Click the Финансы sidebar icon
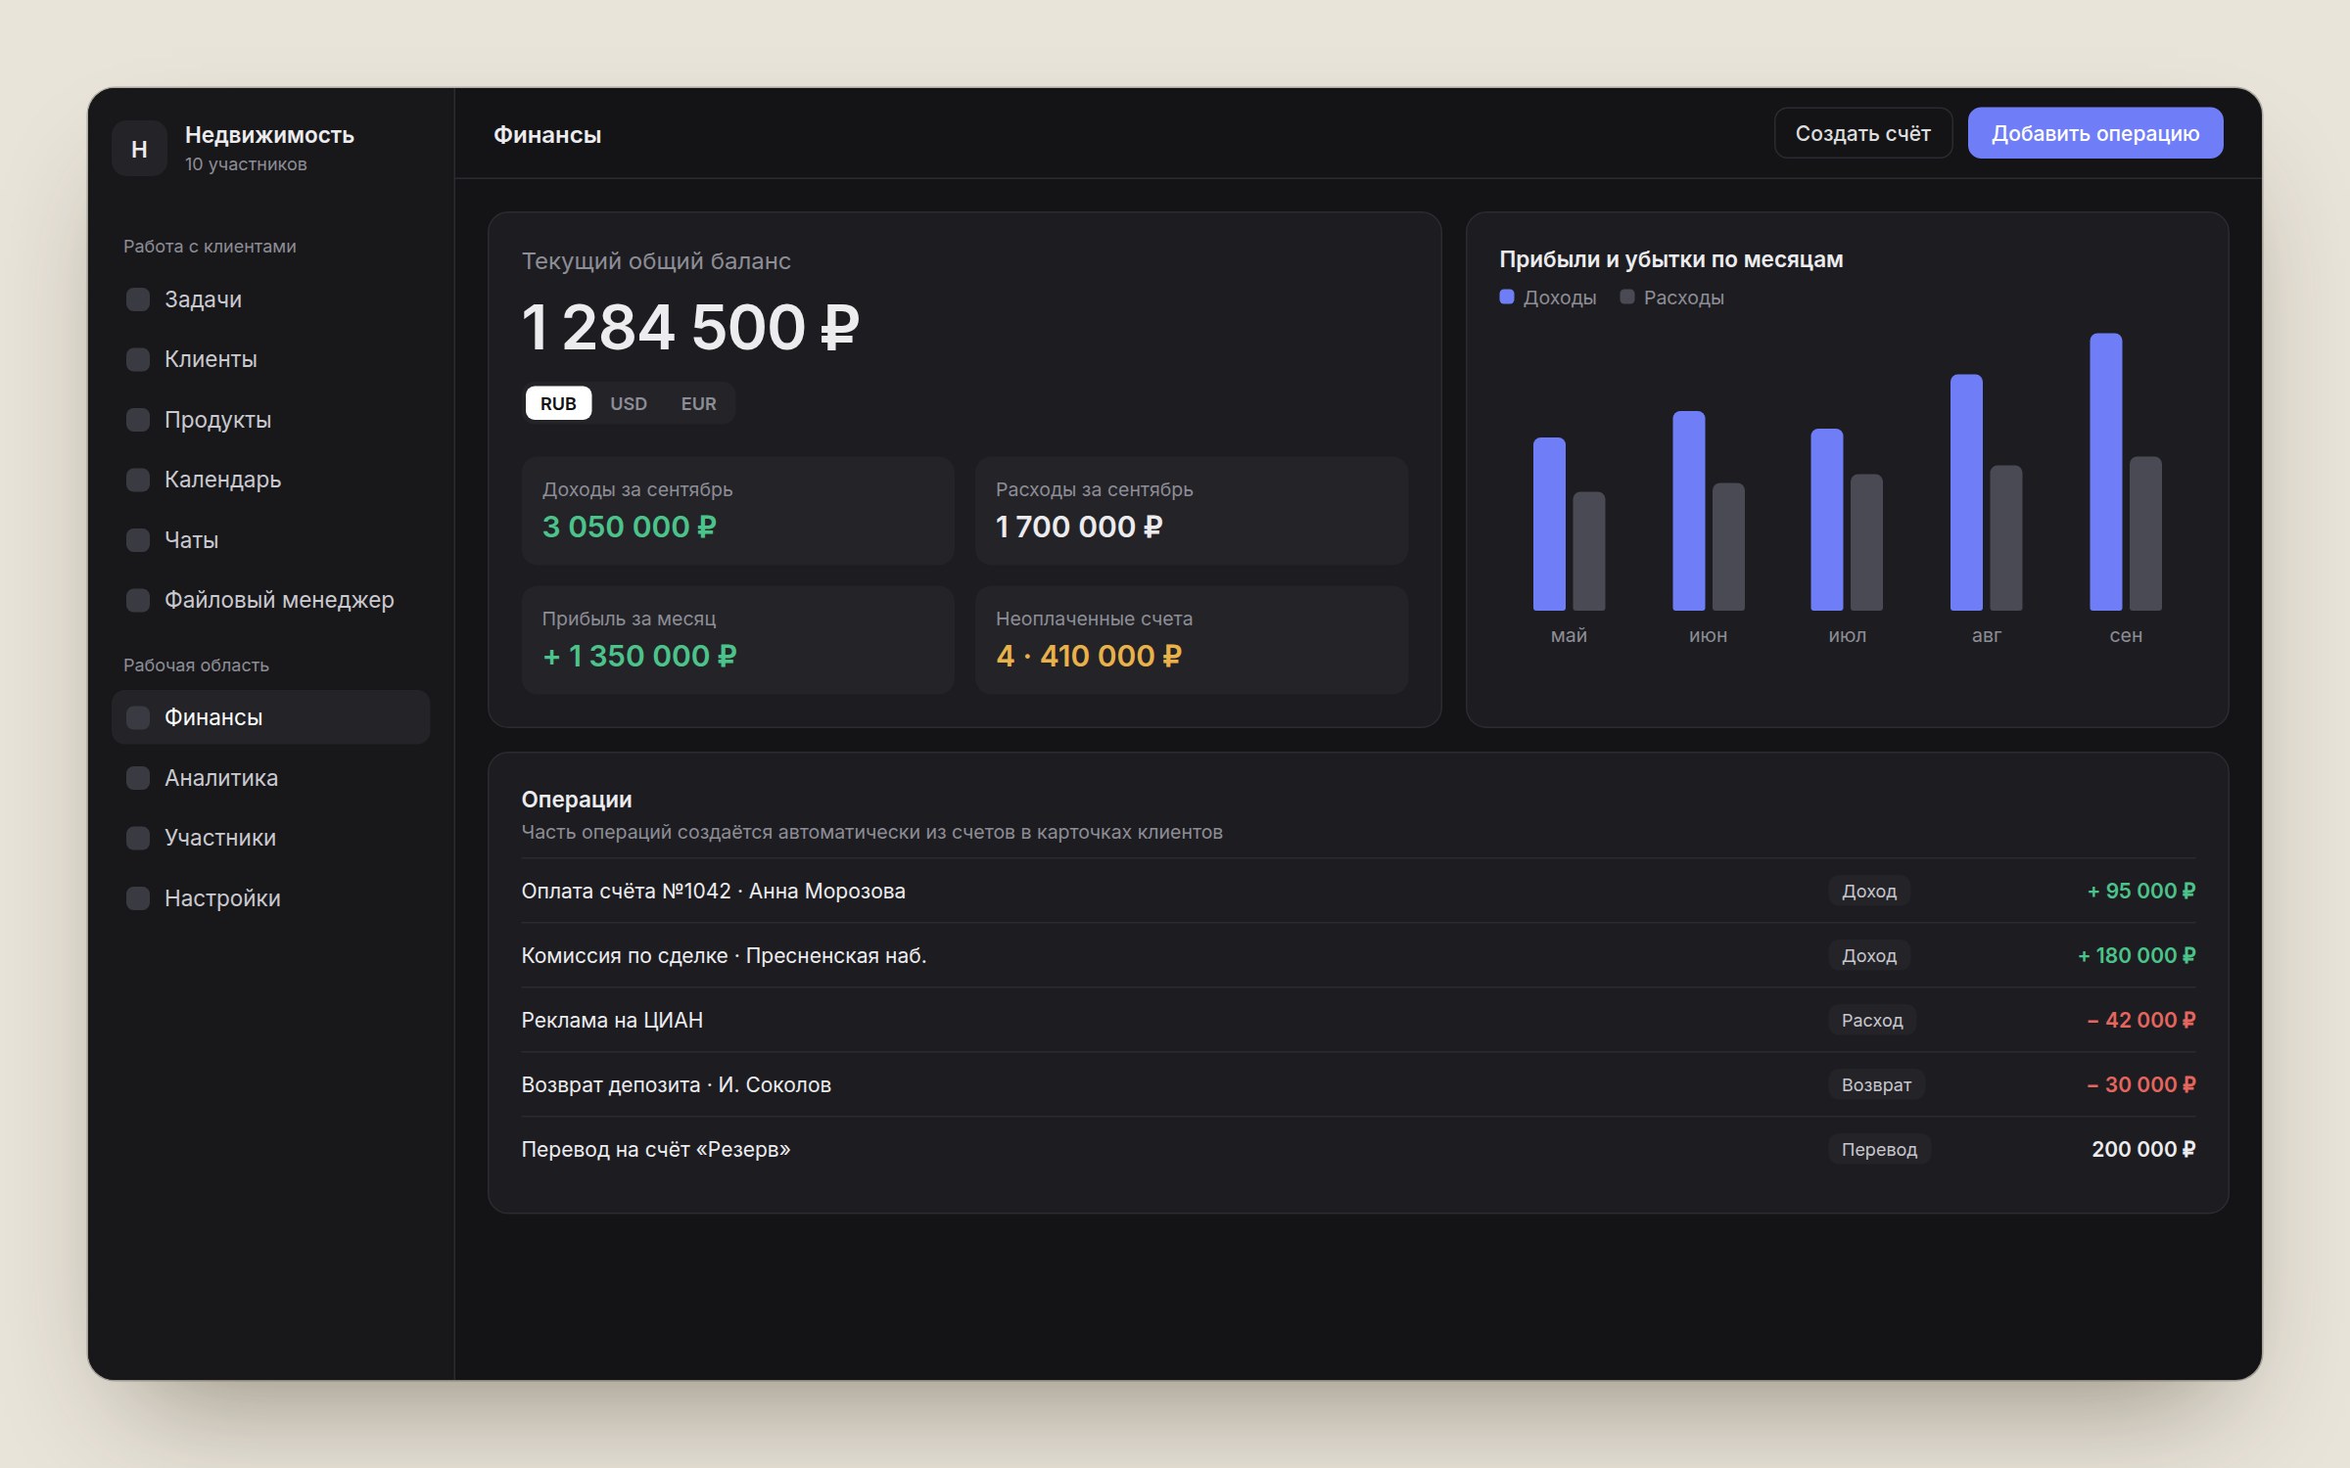Screen dimensions: 2350x1468 (138, 717)
